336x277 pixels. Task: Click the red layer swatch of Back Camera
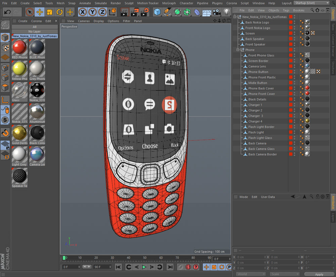pyautogui.click(x=291, y=143)
